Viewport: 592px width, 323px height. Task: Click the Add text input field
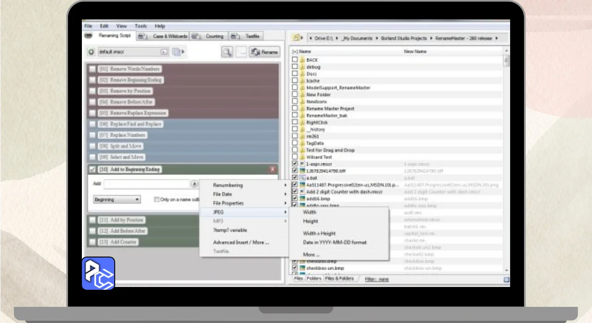[x=147, y=184]
